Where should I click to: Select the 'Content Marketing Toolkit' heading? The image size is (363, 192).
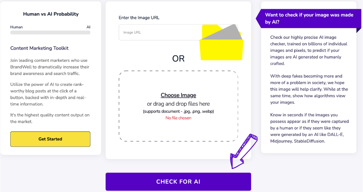(x=39, y=48)
